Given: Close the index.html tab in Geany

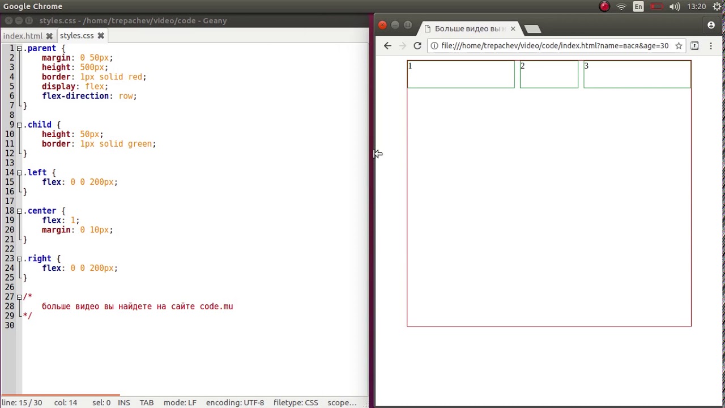Looking at the screenshot, I should (x=49, y=36).
